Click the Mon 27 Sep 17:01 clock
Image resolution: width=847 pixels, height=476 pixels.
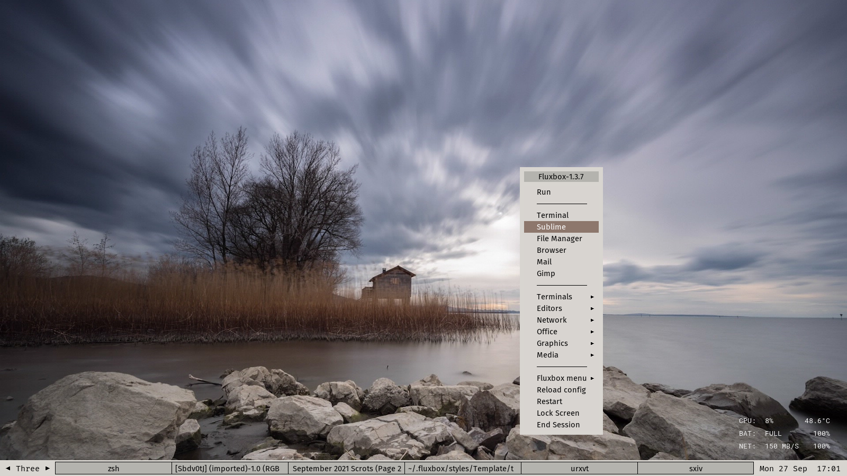click(x=800, y=469)
